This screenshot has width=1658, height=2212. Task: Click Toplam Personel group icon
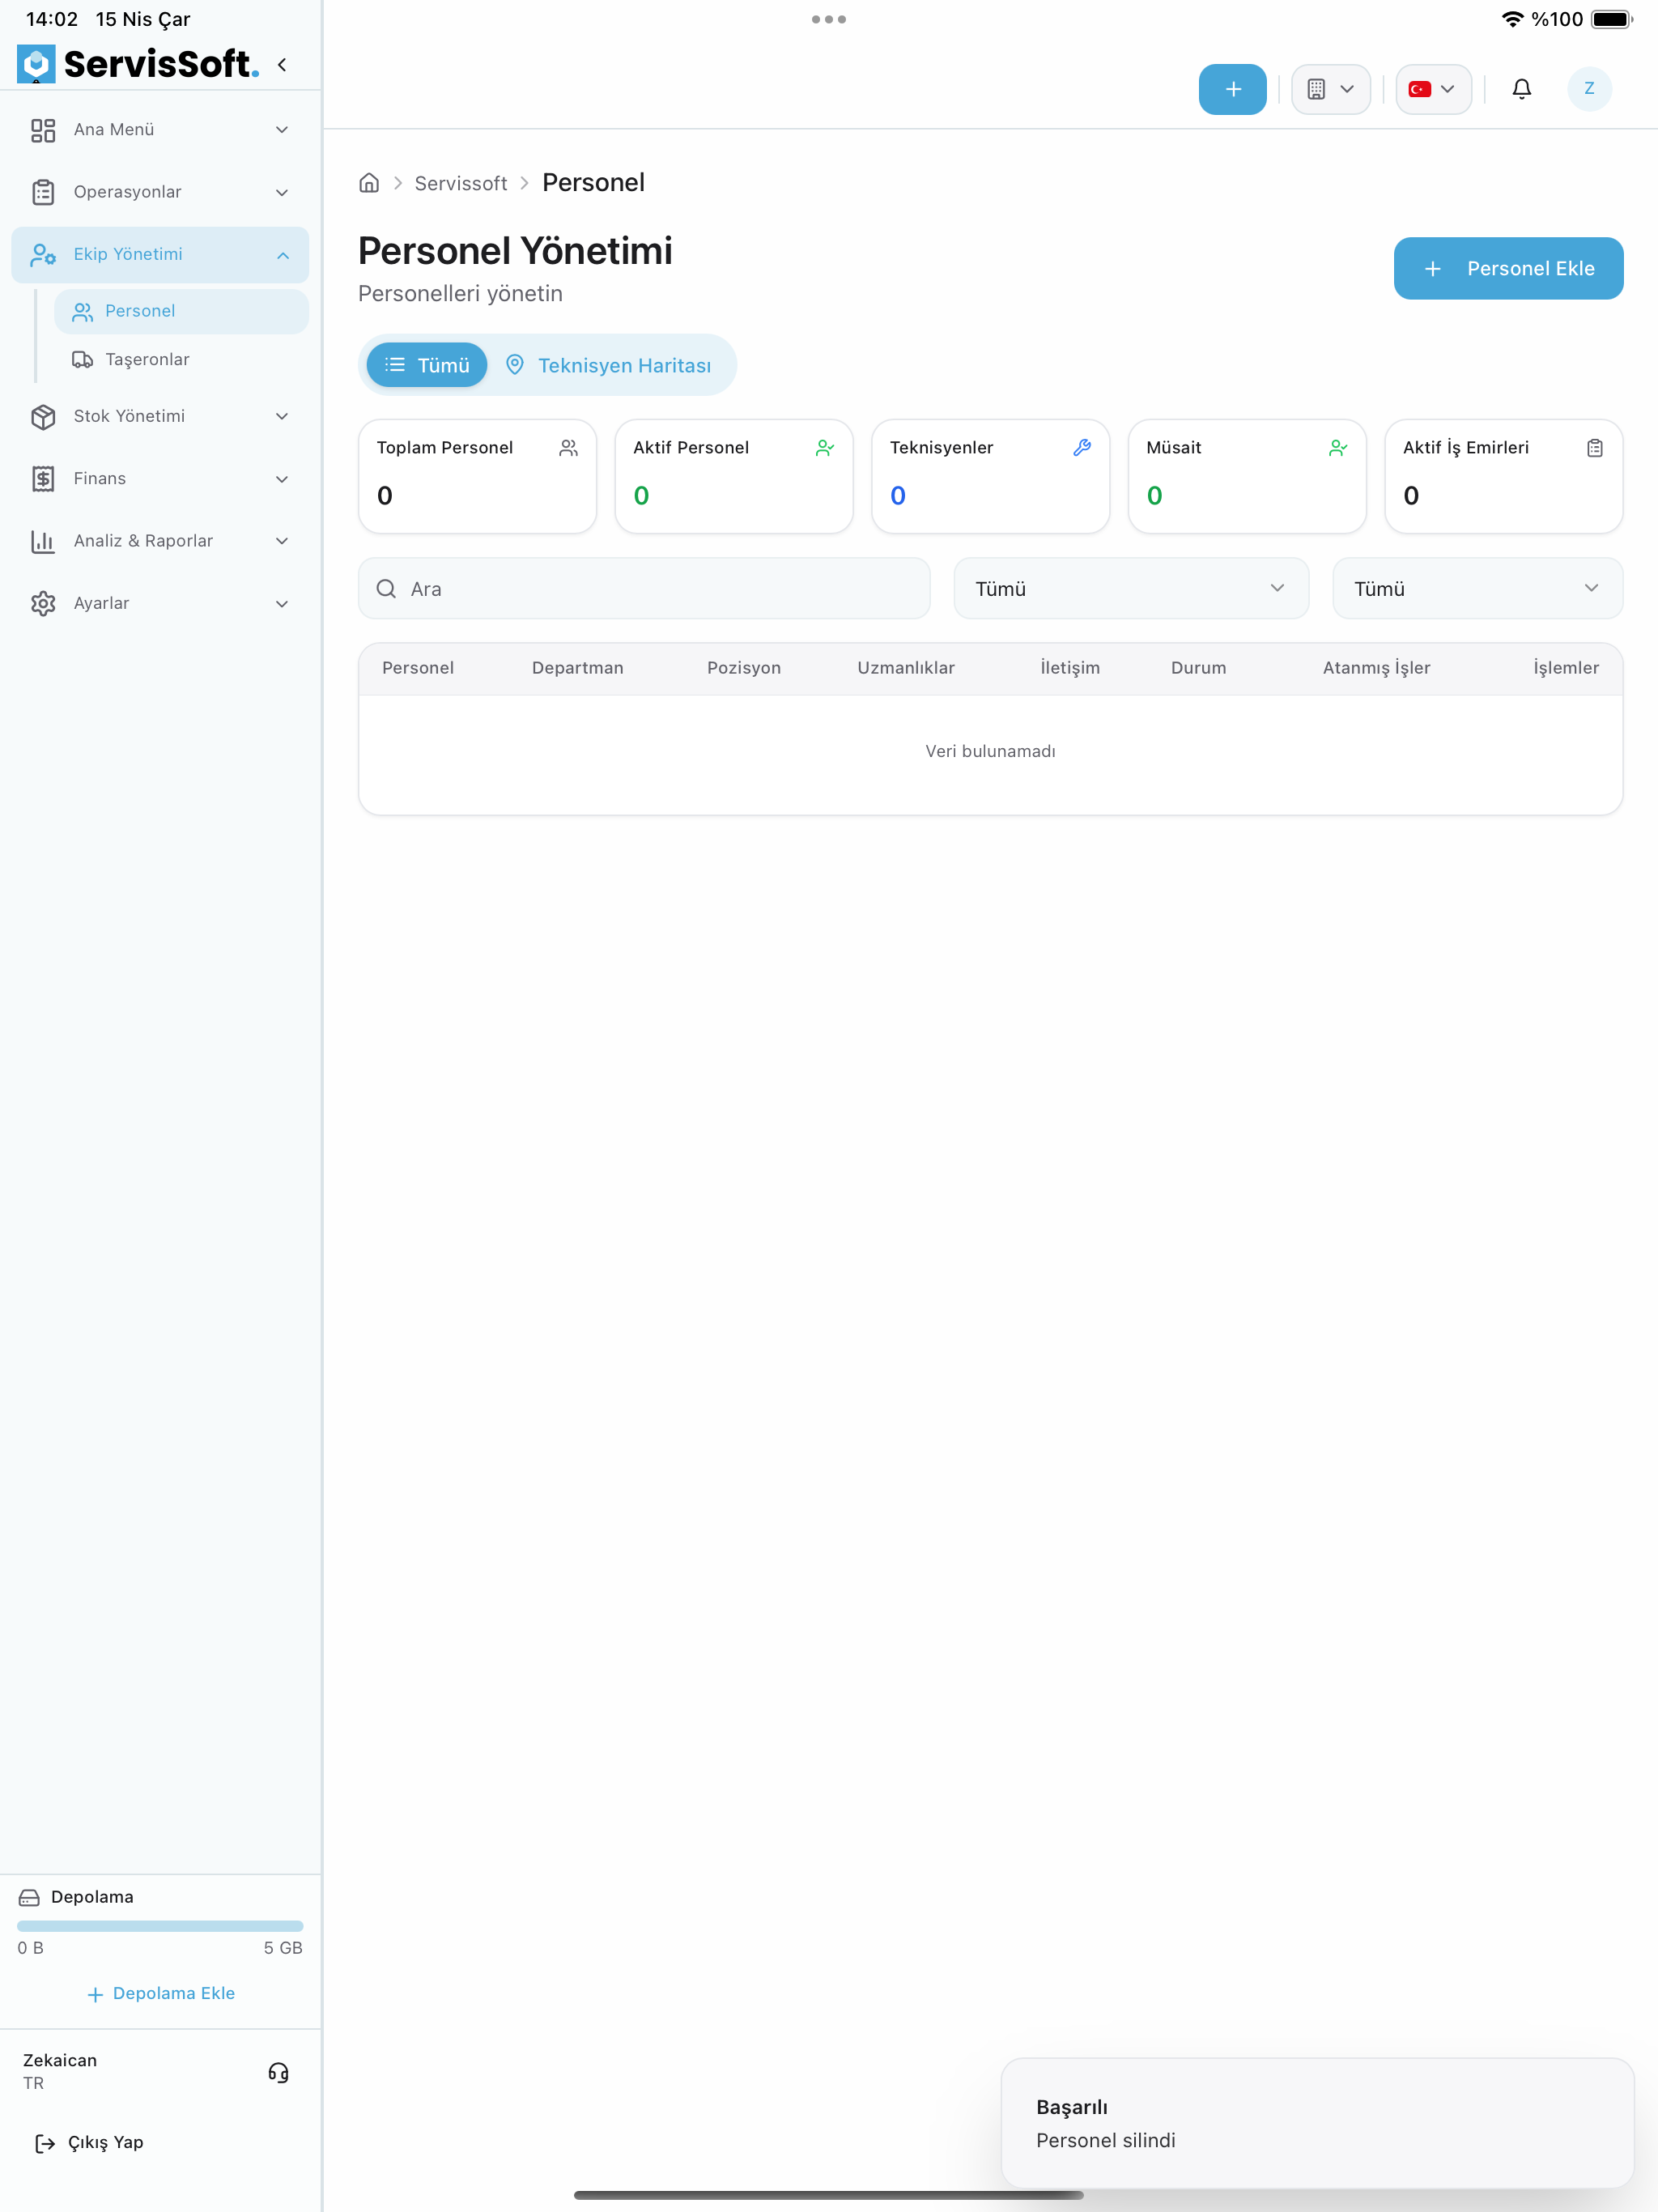click(x=568, y=448)
